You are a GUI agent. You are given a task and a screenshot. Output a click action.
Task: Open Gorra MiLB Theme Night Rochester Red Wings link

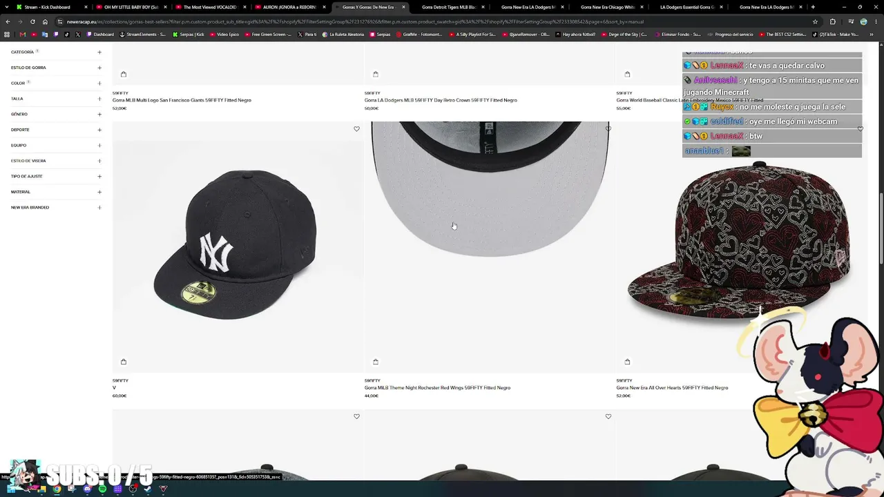437,388
